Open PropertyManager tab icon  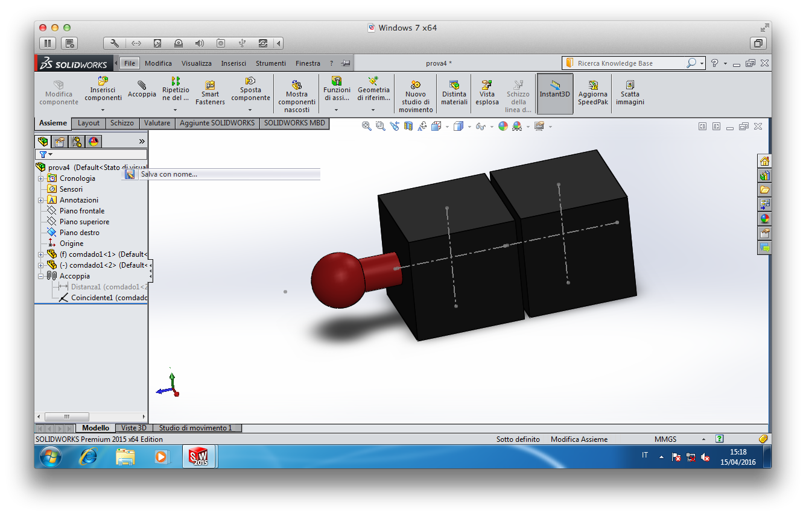click(x=59, y=142)
